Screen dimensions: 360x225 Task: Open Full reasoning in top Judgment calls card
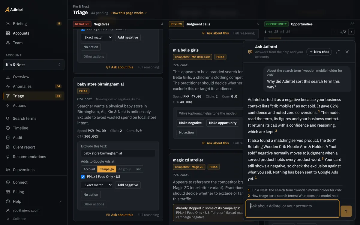244,33
